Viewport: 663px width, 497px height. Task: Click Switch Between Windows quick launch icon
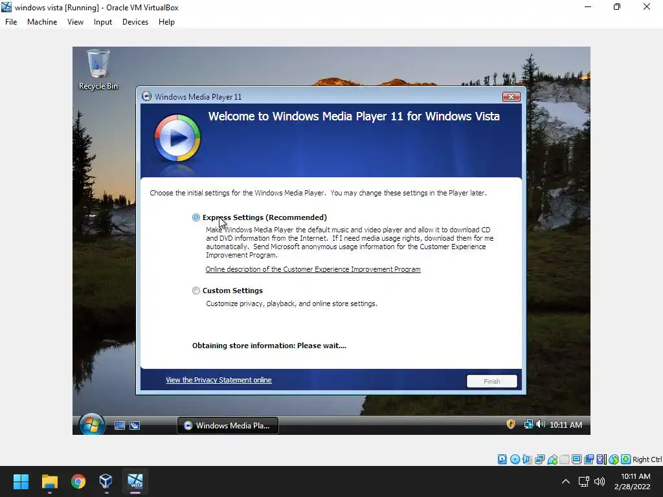135,425
